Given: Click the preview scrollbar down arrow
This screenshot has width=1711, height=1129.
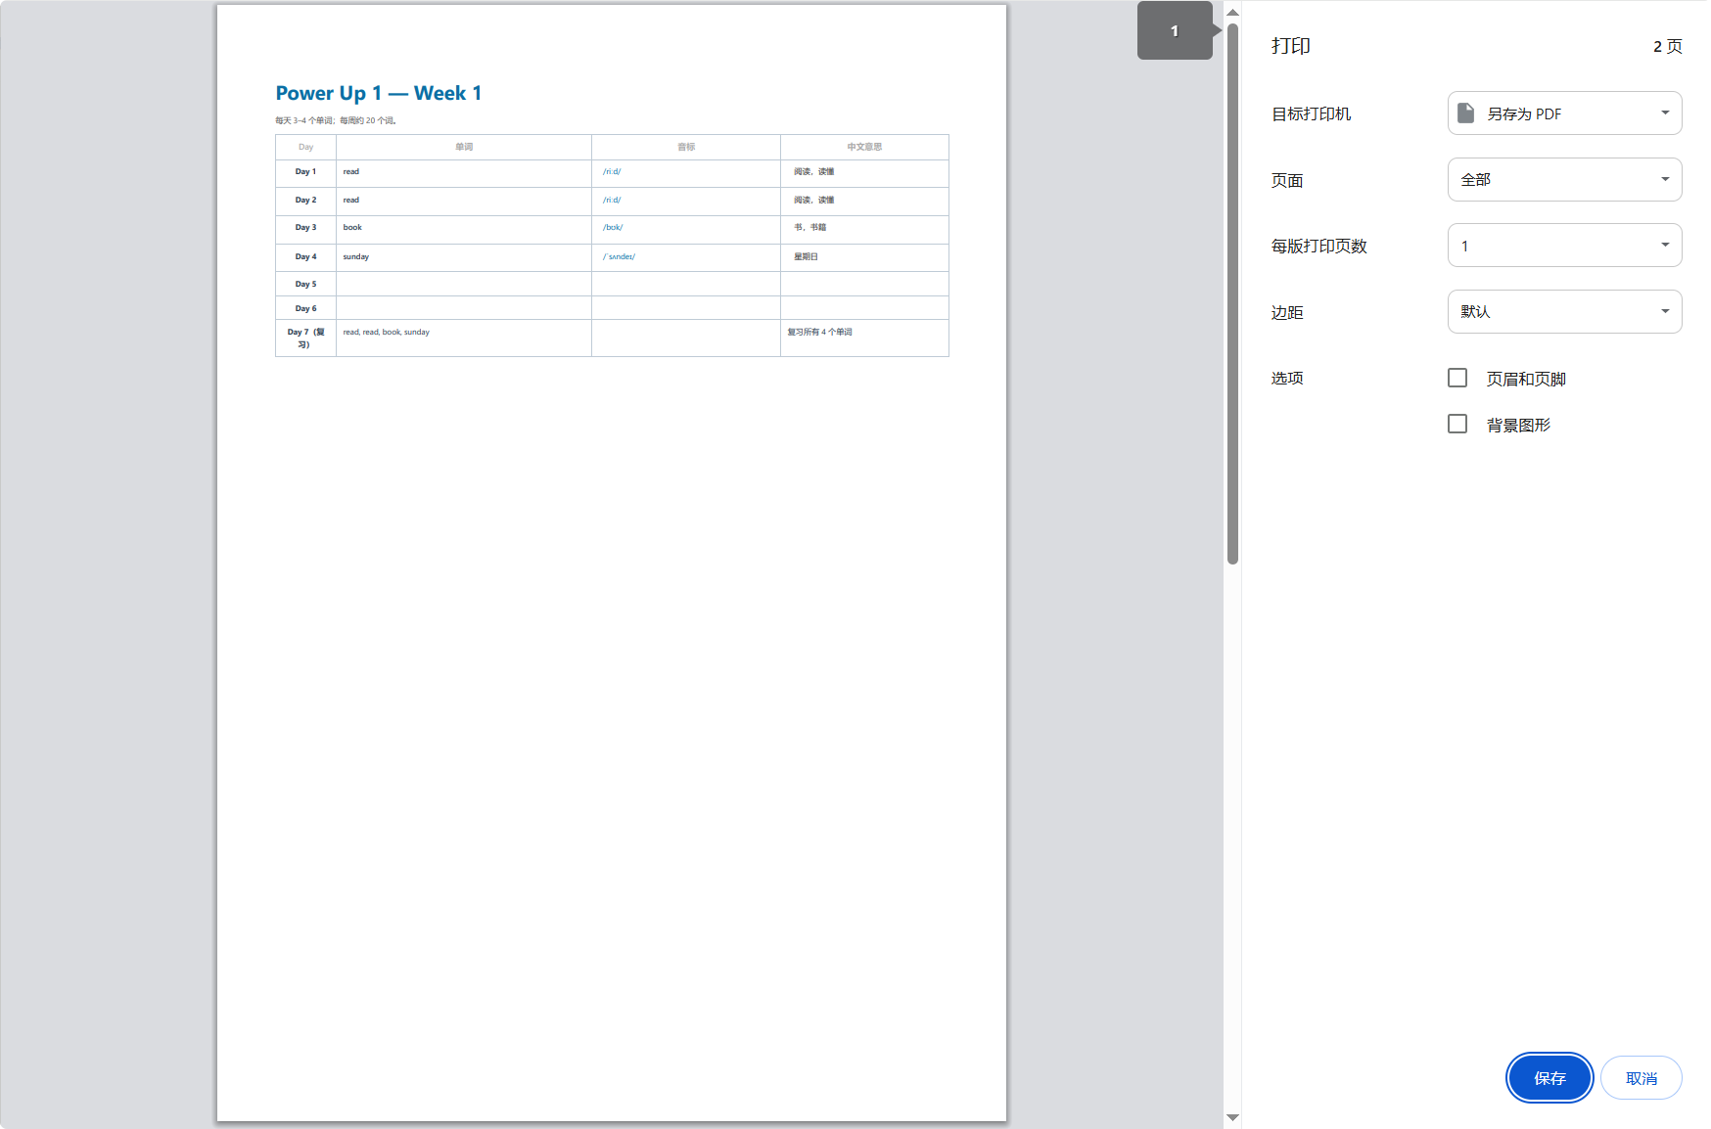Looking at the screenshot, I should 1232,1117.
